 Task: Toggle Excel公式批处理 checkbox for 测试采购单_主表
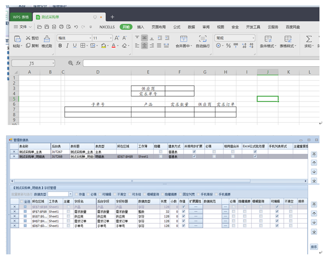(255, 151)
